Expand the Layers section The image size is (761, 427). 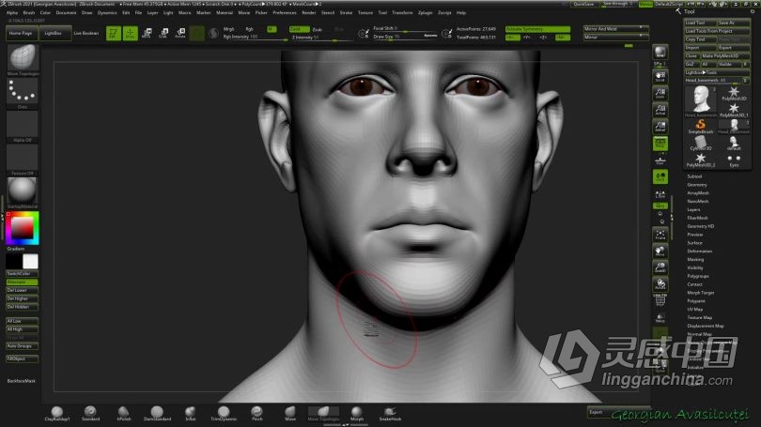click(x=693, y=209)
